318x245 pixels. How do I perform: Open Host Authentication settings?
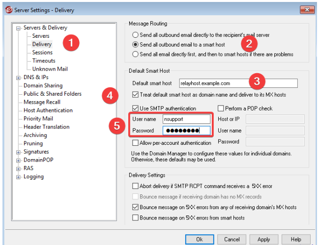pos(48,110)
